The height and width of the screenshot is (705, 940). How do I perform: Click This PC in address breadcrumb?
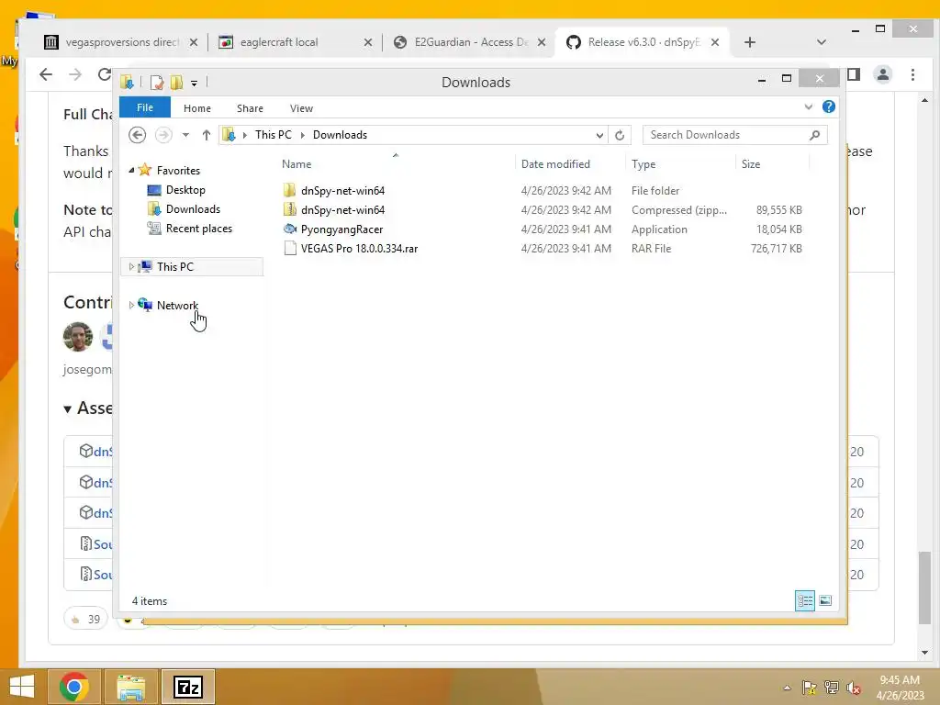tap(273, 135)
